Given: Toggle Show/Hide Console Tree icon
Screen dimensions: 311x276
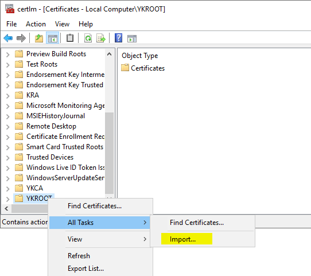Looking at the screenshot, I should 53,38.
